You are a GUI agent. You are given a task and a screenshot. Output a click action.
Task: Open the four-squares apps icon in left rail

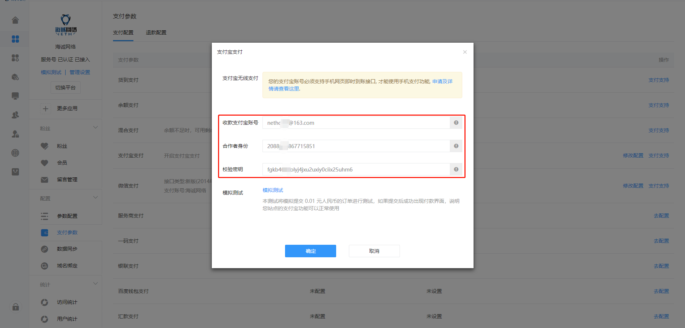click(15, 39)
